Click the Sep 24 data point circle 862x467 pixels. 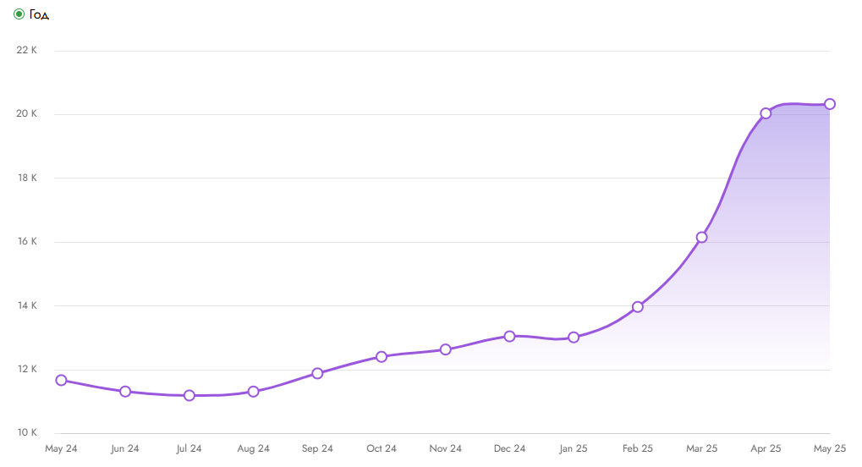point(317,373)
